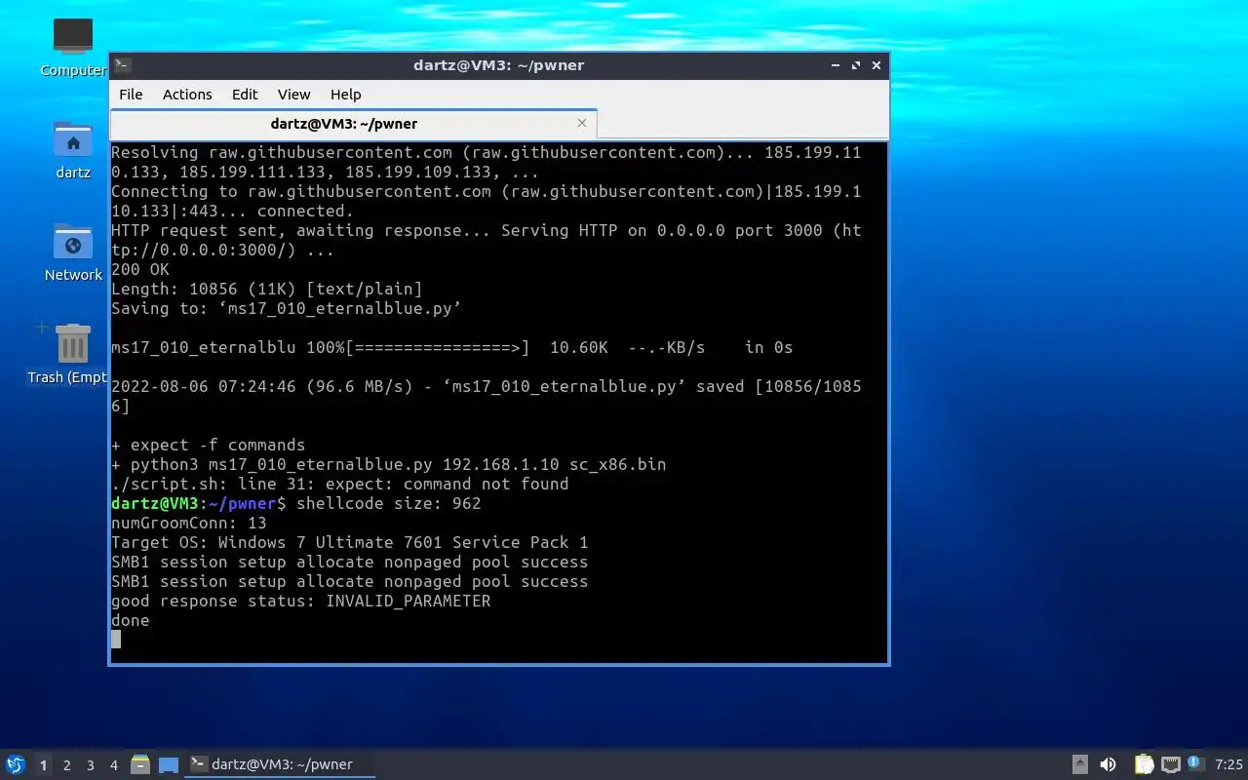Open the Help menu in terminal
The image size is (1248, 780).
click(x=346, y=95)
